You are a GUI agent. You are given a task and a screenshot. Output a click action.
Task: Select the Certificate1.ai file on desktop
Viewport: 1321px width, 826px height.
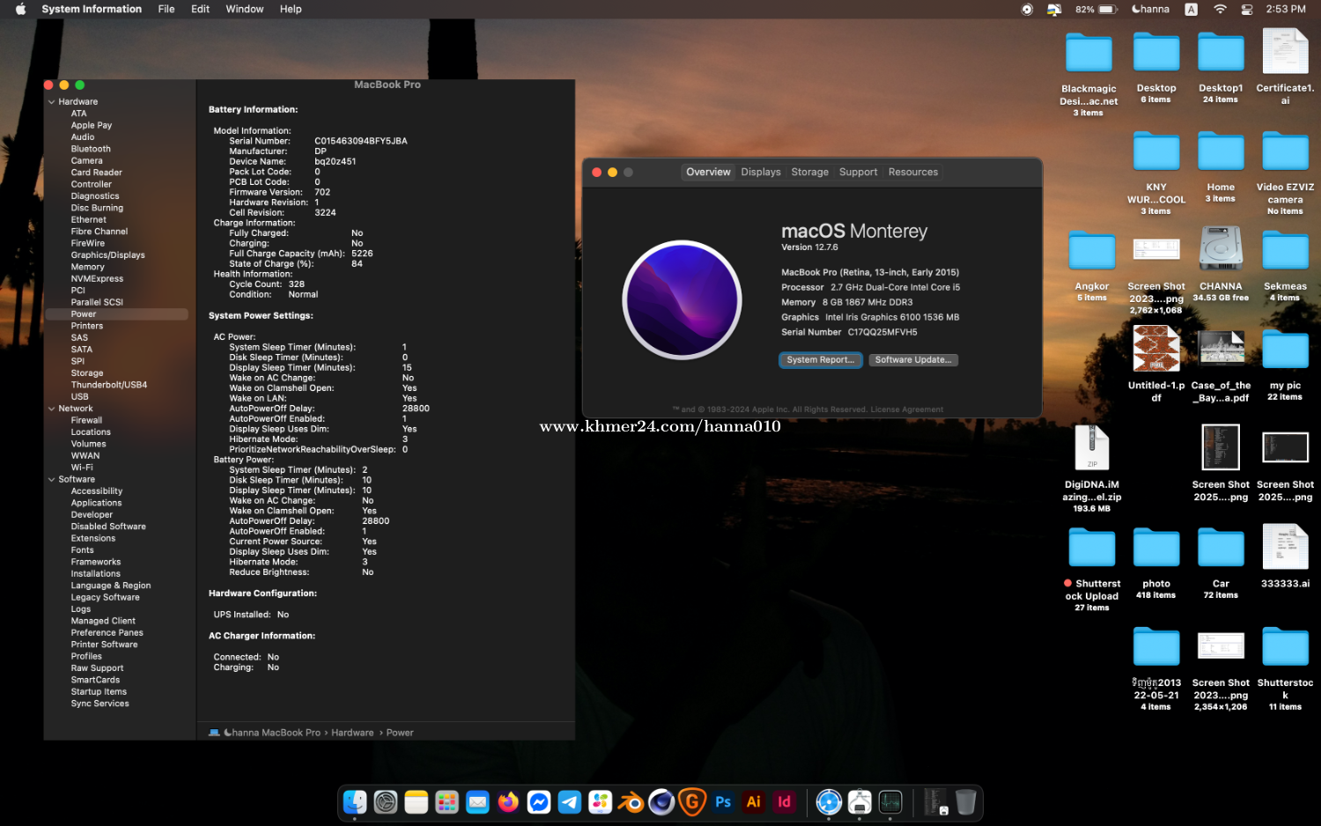[x=1285, y=51]
